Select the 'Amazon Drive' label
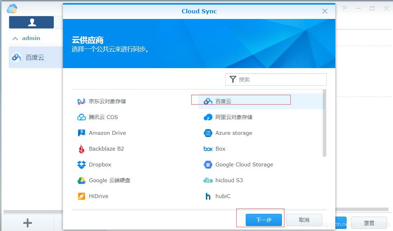 pos(107,133)
